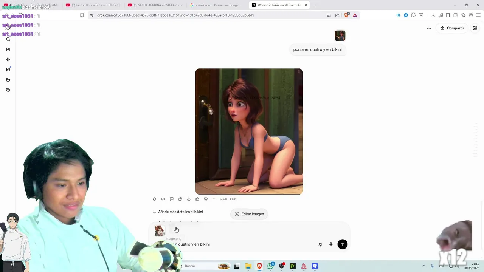Dislike the response with thumbs down

click(x=206, y=199)
